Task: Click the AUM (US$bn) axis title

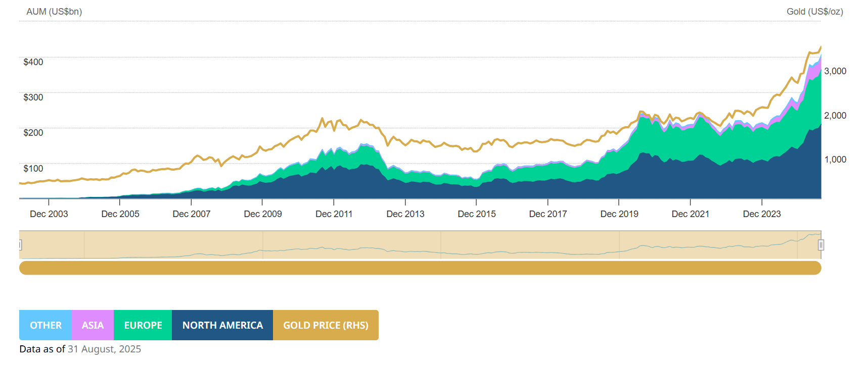Action: 54,12
